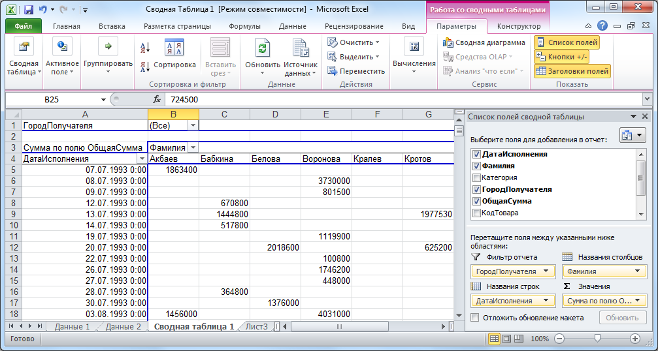This screenshot has height=351, width=658.
Task: Close the field list pane
Action: click(644, 117)
